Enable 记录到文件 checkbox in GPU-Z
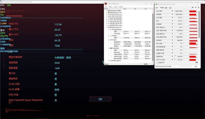The image size is (205, 119). pyautogui.click(x=157, y=62)
